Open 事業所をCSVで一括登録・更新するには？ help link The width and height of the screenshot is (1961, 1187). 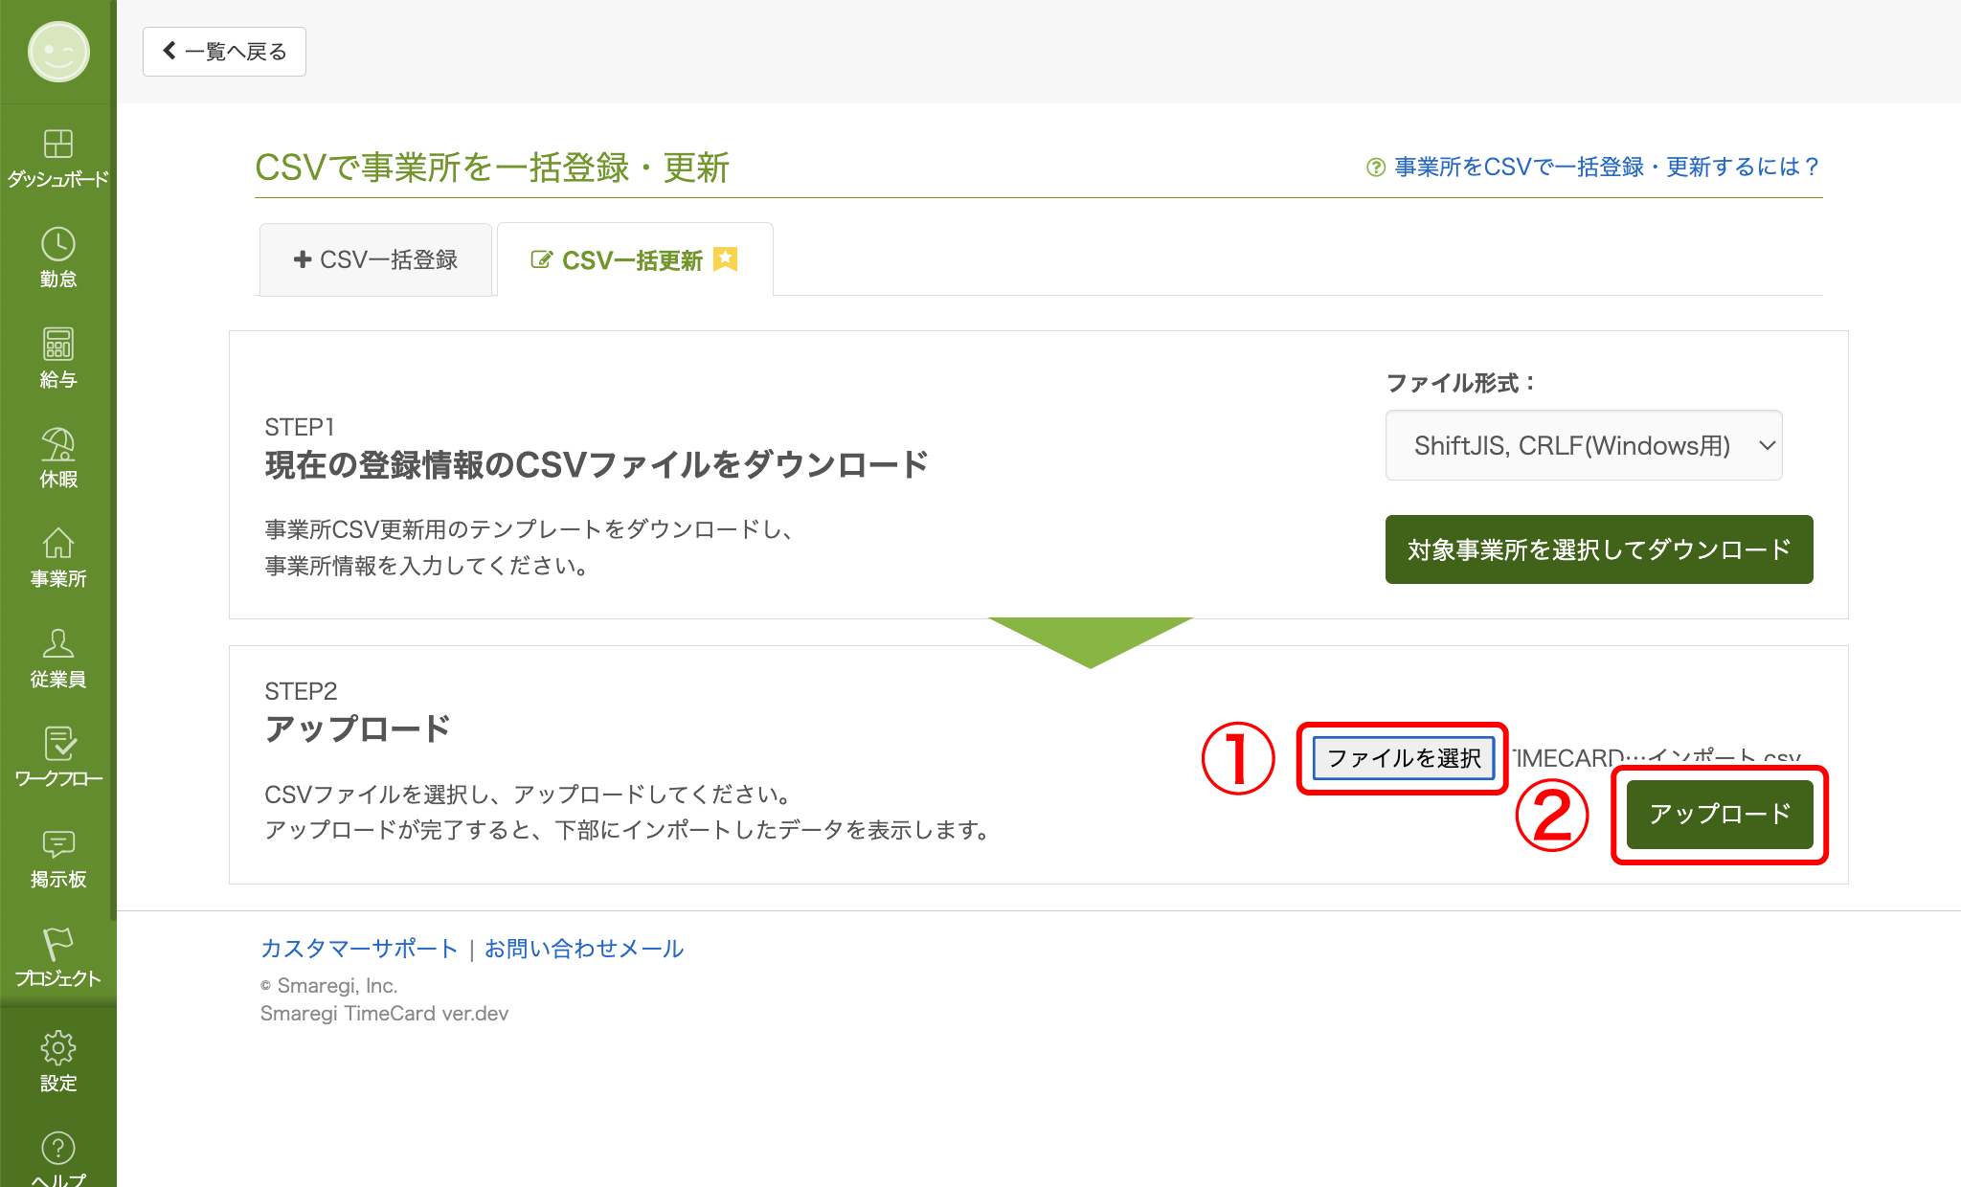(1607, 168)
